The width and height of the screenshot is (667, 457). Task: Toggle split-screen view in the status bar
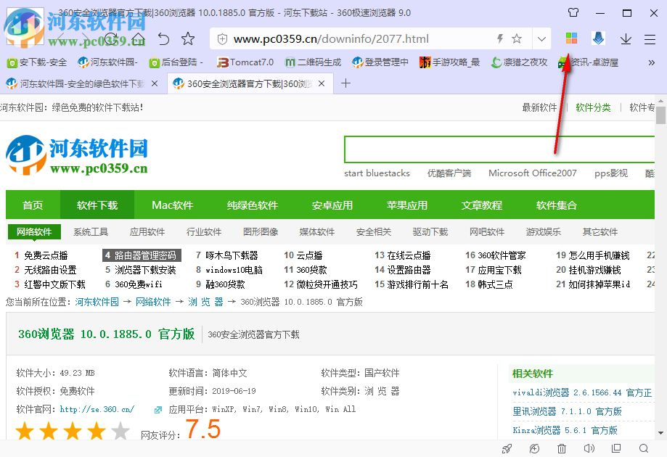click(x=616, y=448)
